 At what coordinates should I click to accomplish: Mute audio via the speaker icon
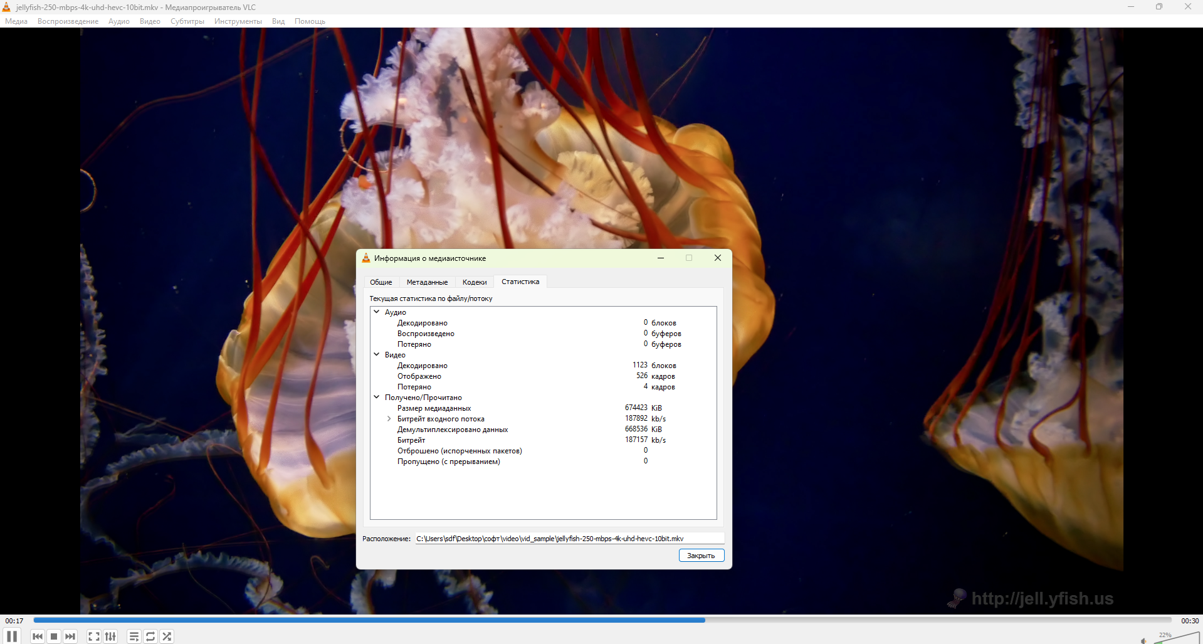pos(1144,640)
